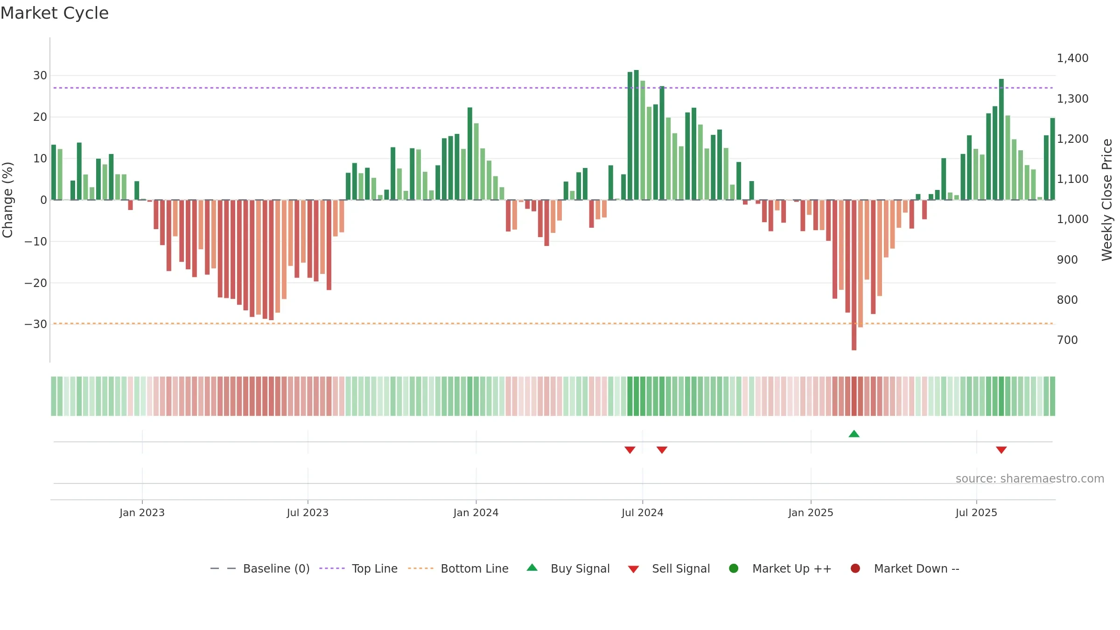This screenshot has width=1120, height=630.
Task: Click the green Buy Signal legend triangle icon
Action: click(x=532, y=567)
